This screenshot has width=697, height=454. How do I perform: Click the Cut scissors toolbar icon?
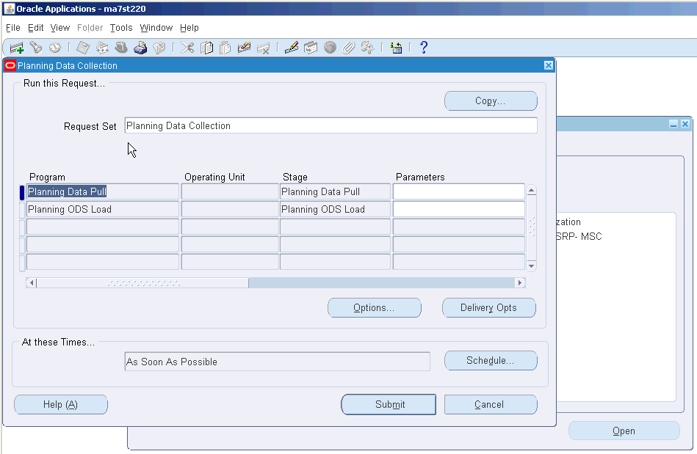tap(187, 48)
